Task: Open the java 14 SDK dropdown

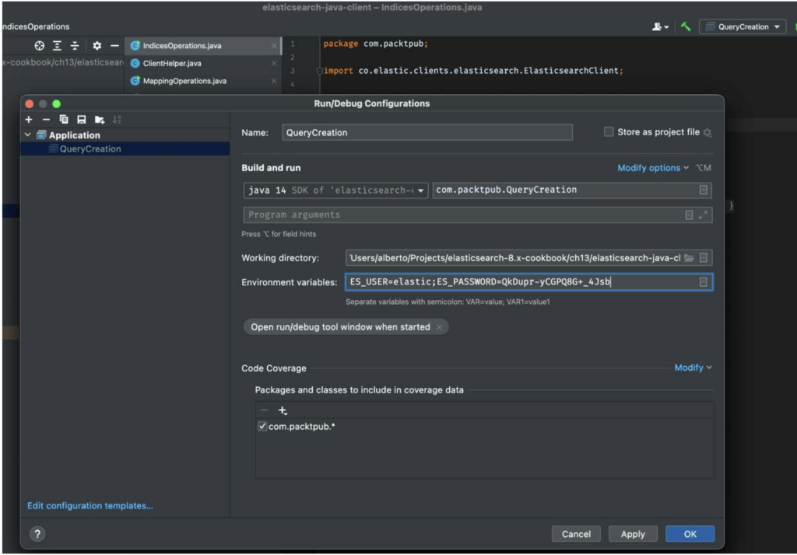Action: [420, 190]
